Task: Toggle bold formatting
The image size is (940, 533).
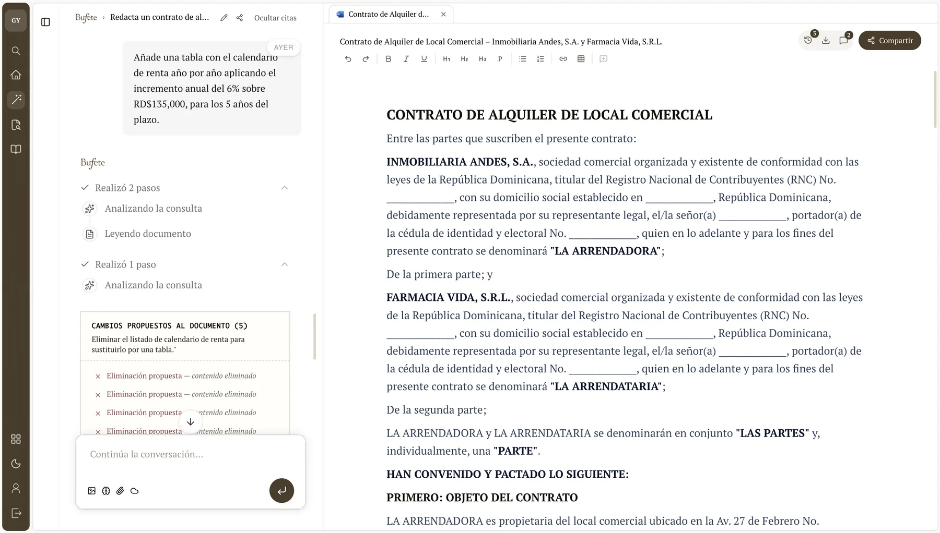Action: pyautogui.click(x=388, y=59)
